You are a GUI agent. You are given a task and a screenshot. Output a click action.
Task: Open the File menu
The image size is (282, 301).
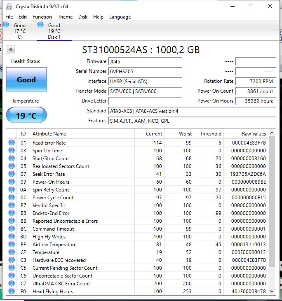coord(9,17)
